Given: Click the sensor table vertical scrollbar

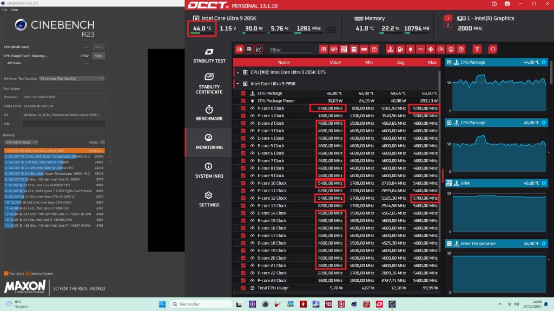Looking at the screenshot, I should [x=439, y=162].
